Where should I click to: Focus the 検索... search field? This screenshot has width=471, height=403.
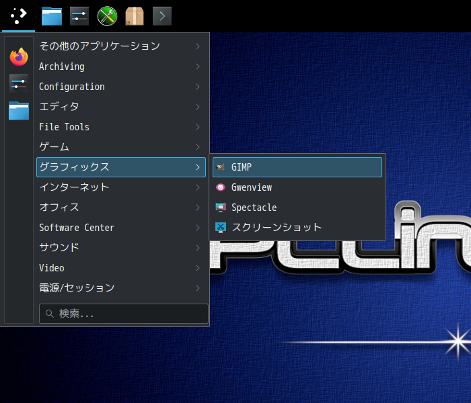[124, 314]
